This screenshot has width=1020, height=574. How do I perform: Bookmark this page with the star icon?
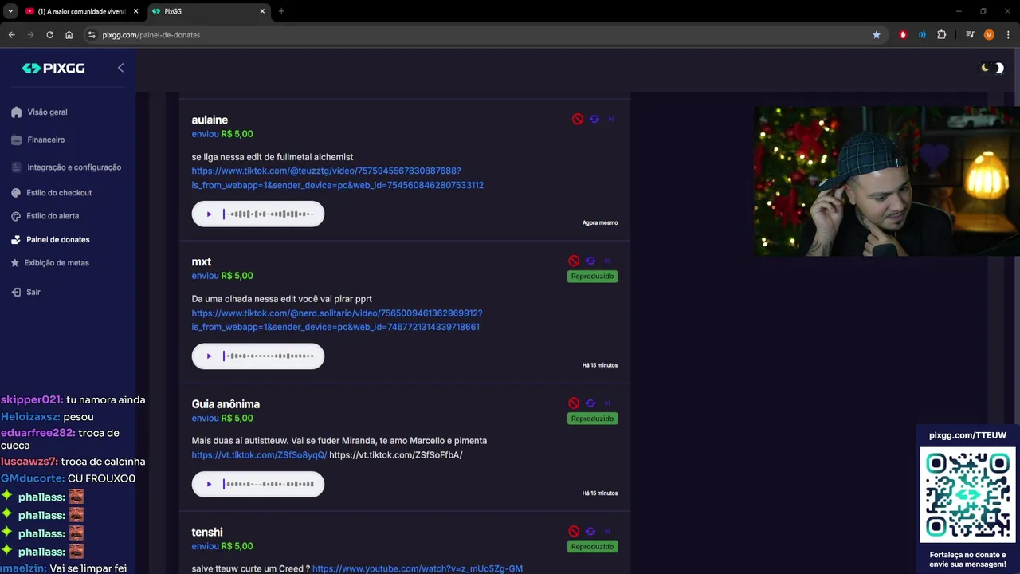(877, 35)
